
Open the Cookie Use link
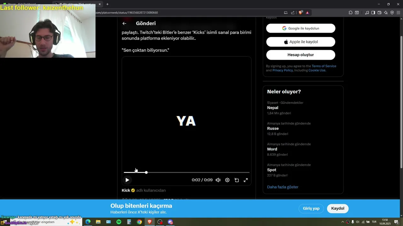coord(317,70)
